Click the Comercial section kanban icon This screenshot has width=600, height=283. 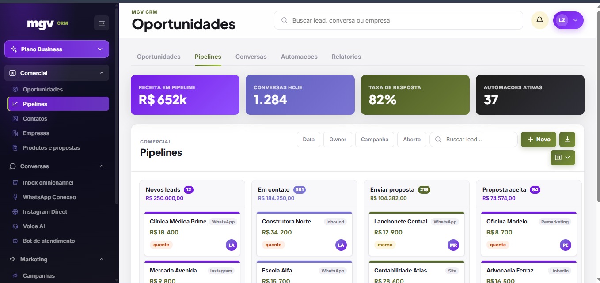pyautogui.click(x=12, y=73)
